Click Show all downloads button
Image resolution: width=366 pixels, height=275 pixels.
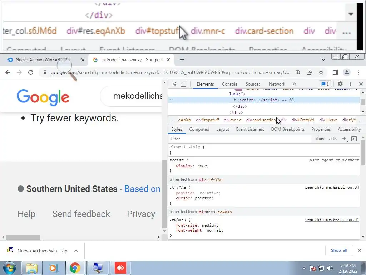[339, 250]
